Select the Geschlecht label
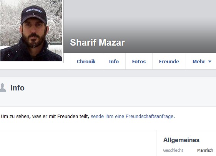 click(x=173, y=150)
